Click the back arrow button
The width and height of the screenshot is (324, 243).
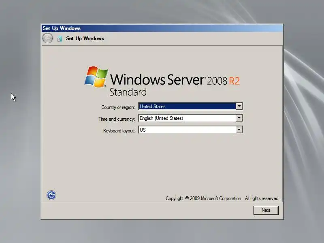(47, 38)
